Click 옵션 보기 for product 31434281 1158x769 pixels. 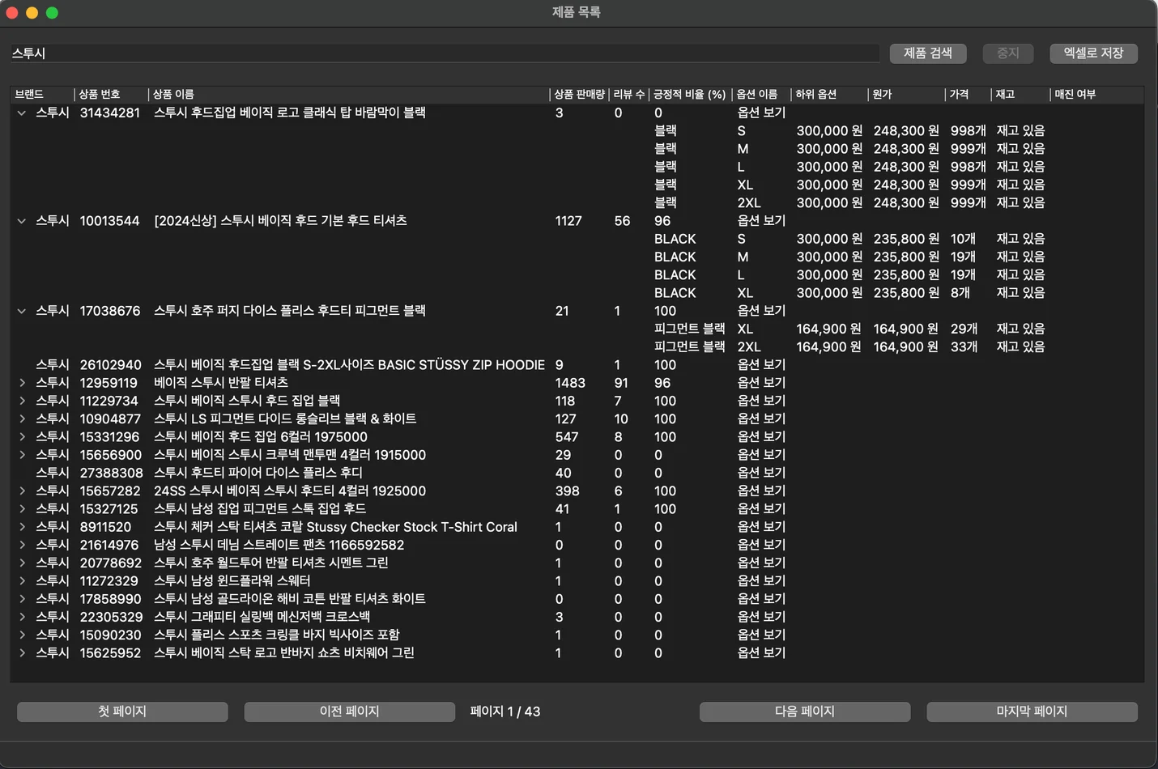pyautogui.click(x=761, y=113)
